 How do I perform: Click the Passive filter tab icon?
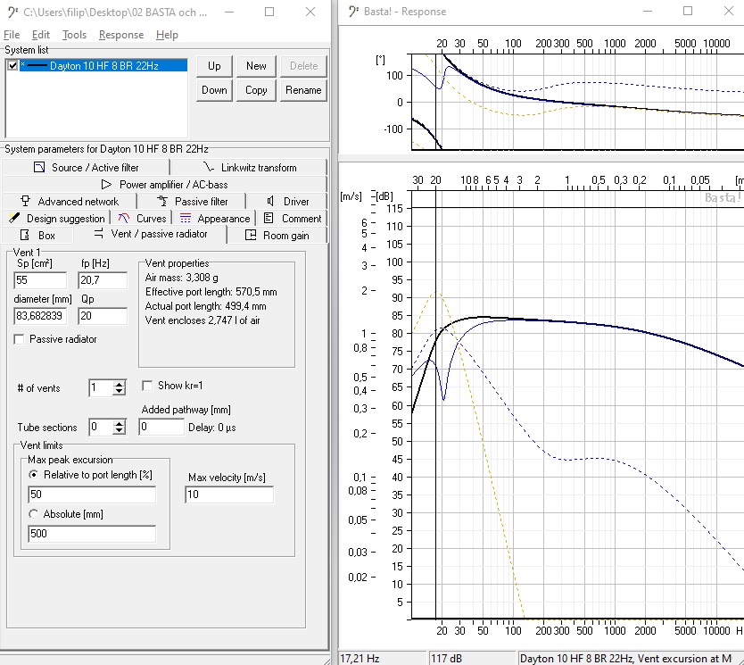tap(162, 201)
